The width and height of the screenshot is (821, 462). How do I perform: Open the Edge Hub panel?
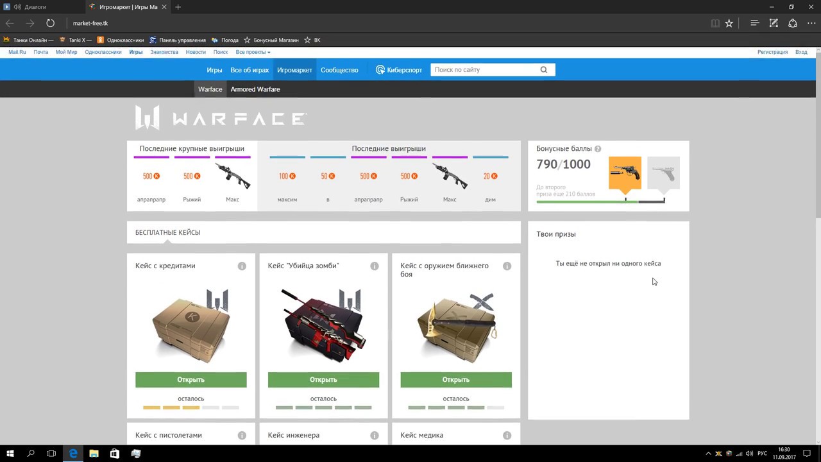pyautogui.click(x=755, y=23)
